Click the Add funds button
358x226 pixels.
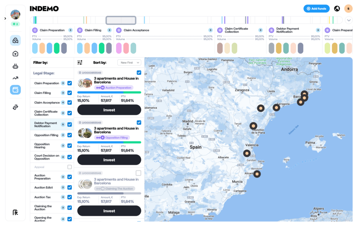click(316, 9)
